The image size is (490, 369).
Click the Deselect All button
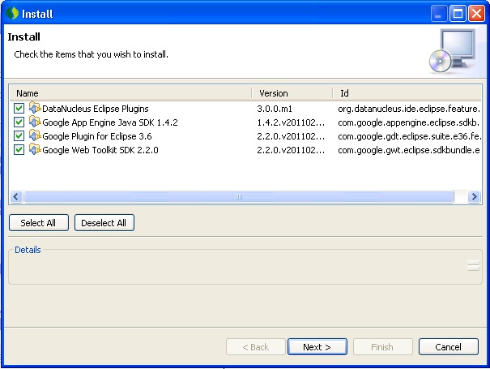coord(104,223)
